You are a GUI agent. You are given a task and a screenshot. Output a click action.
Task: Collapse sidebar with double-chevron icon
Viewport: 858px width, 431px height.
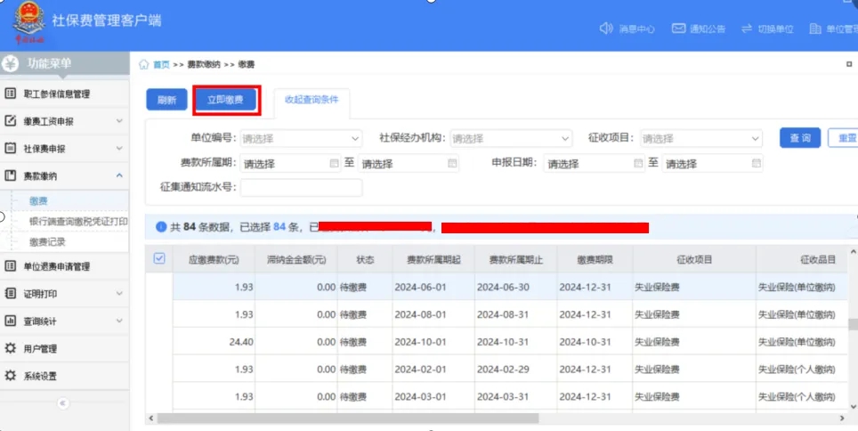(62, 403)
